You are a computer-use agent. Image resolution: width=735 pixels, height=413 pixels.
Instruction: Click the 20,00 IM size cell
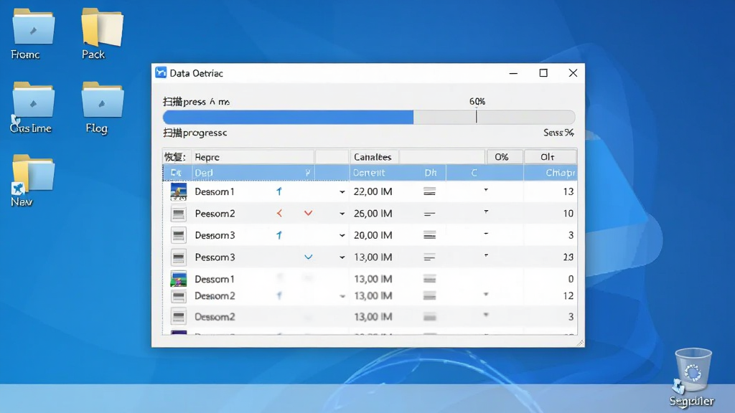(x=373, y=235)
